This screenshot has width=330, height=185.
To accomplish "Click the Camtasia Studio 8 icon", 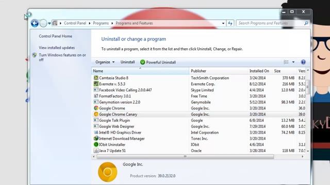I will (x=96, y=78).
